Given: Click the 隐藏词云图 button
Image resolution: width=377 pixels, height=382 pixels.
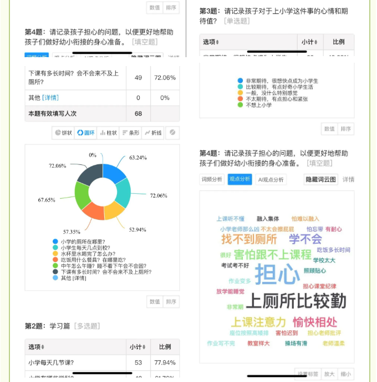Looking at the screenshot, I should pyautogui.click(x=320, y=179).
